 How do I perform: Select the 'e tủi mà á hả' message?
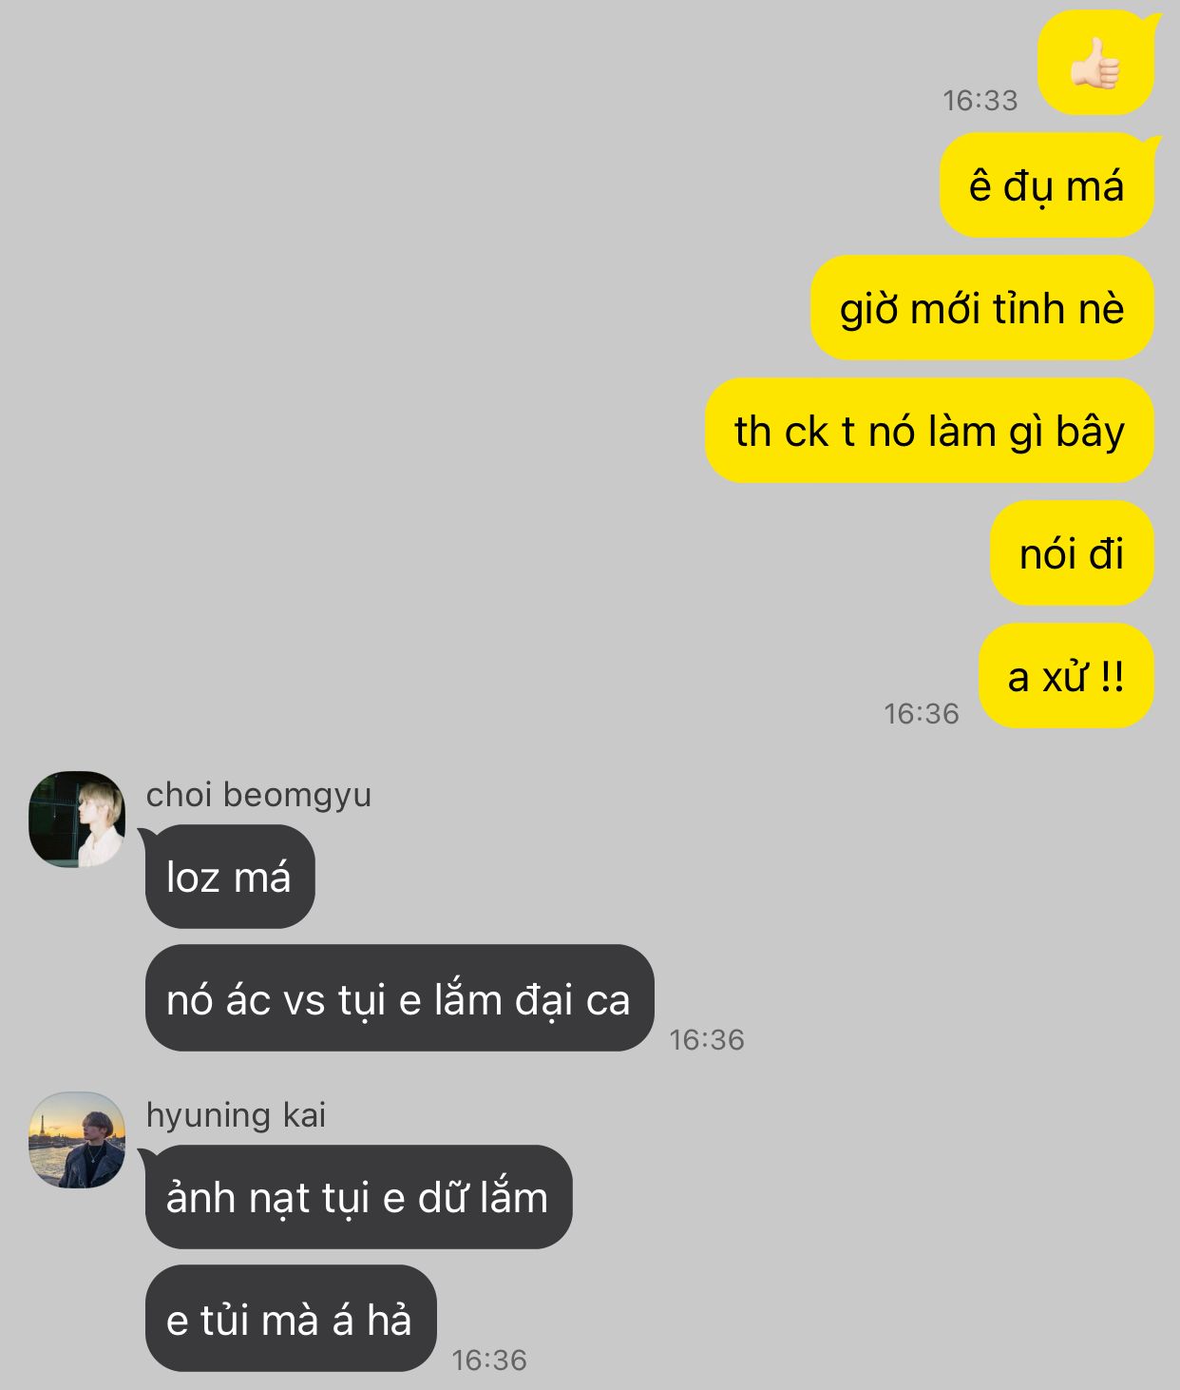click(x=291, y=1319)
